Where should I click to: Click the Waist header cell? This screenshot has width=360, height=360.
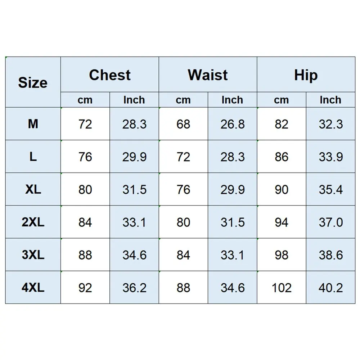pos(208,75)
